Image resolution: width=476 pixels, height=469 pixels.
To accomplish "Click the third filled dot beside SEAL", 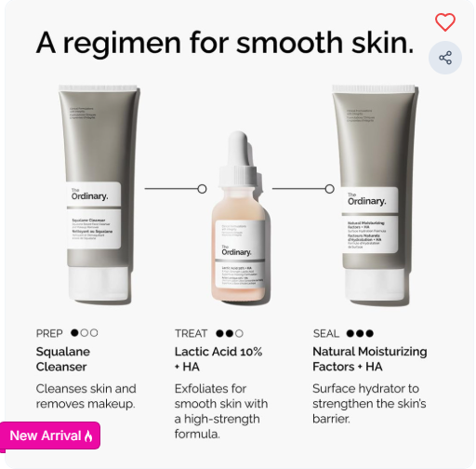I will tap(369, 333).
